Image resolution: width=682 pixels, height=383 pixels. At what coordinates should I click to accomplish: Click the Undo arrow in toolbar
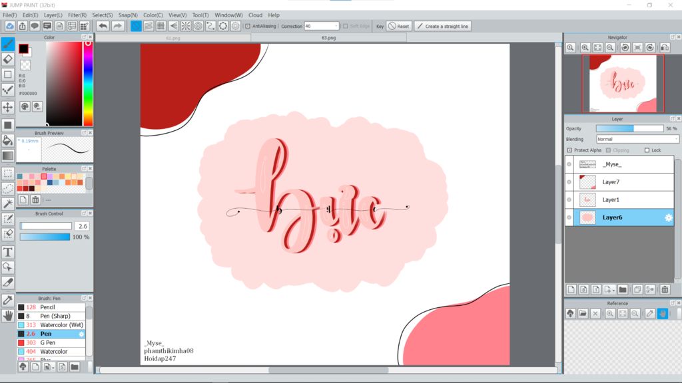[x=103, y=26]
